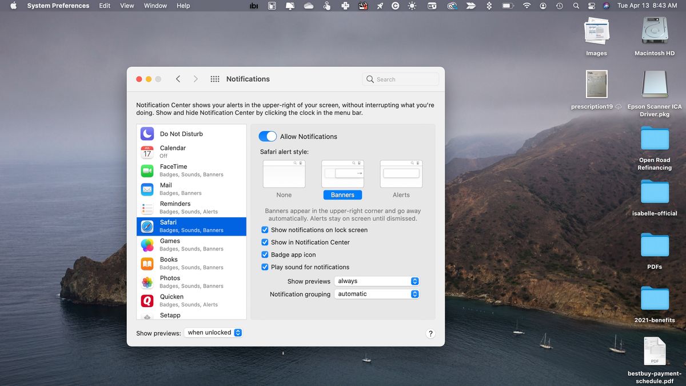Viewport: 686px width, 386px height.
Task: Uncheck Badge app icon
Action: click(265, 254)
